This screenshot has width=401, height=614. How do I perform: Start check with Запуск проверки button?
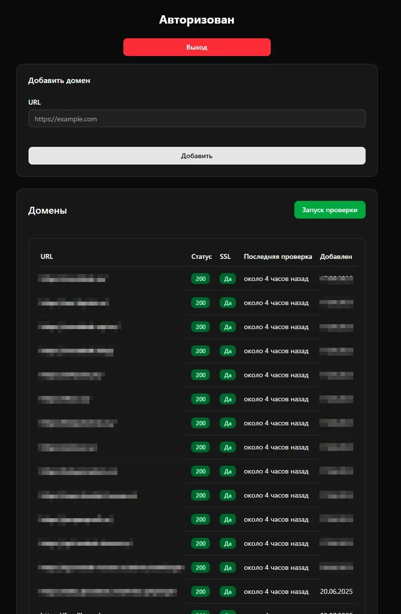click(x=330, y=210)
